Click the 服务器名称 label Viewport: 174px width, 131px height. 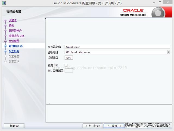(x=54, y=47)
